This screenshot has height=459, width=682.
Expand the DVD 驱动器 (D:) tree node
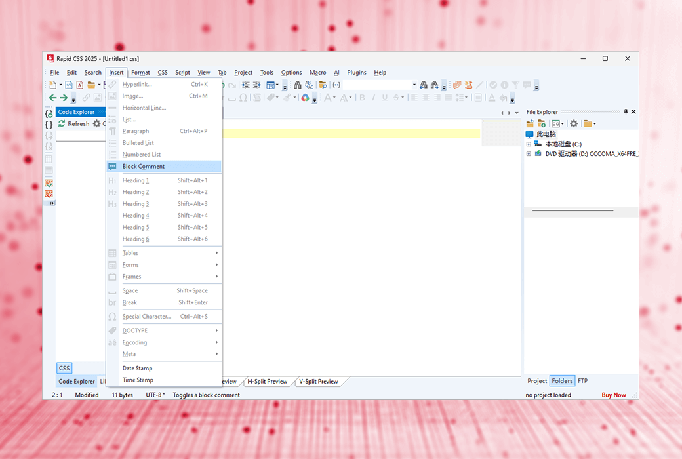point(529,153)
